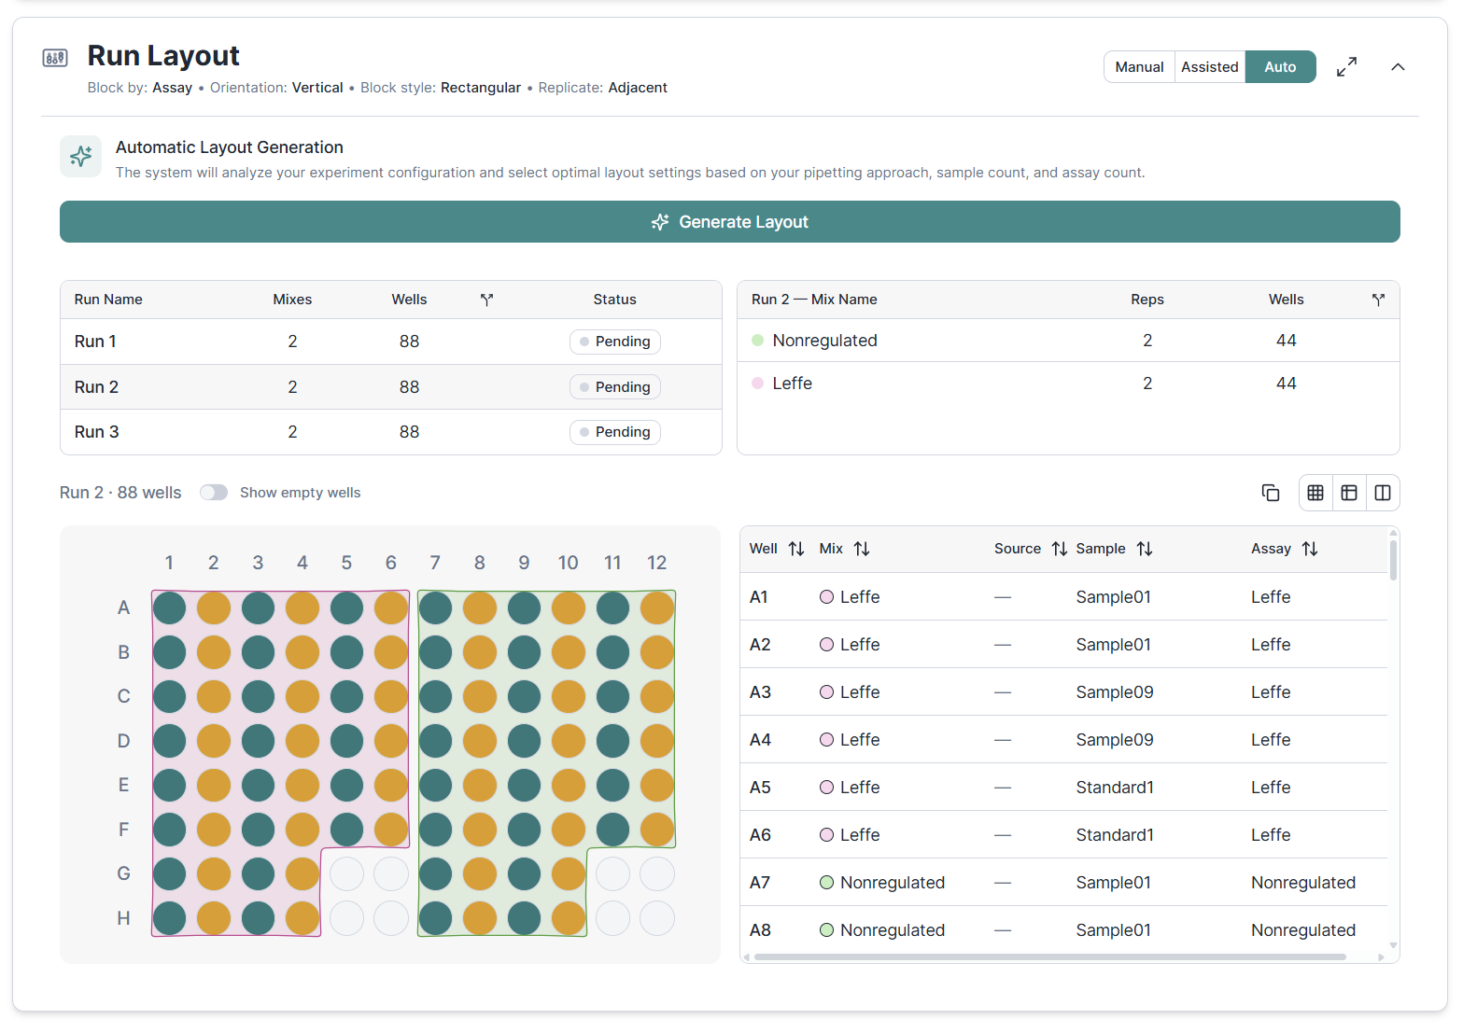Sort the Well column
Image resolution: width=1463 pixels, height=1033 pixels.
pyautogui.click(x=796, y=549)
